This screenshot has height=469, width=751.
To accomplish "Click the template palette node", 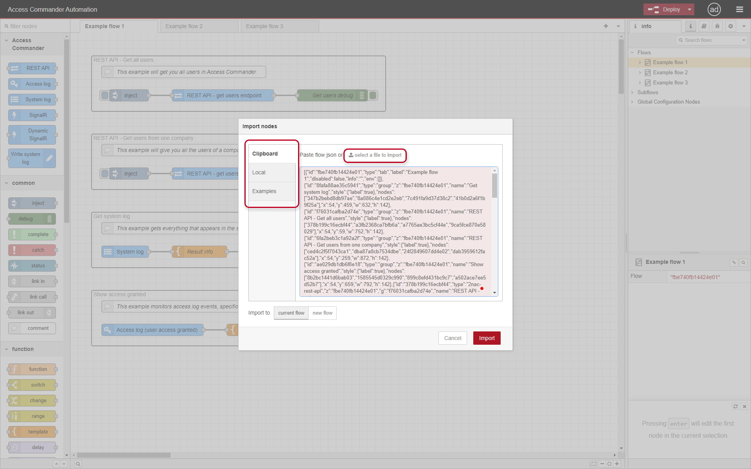I will (32, 432).
